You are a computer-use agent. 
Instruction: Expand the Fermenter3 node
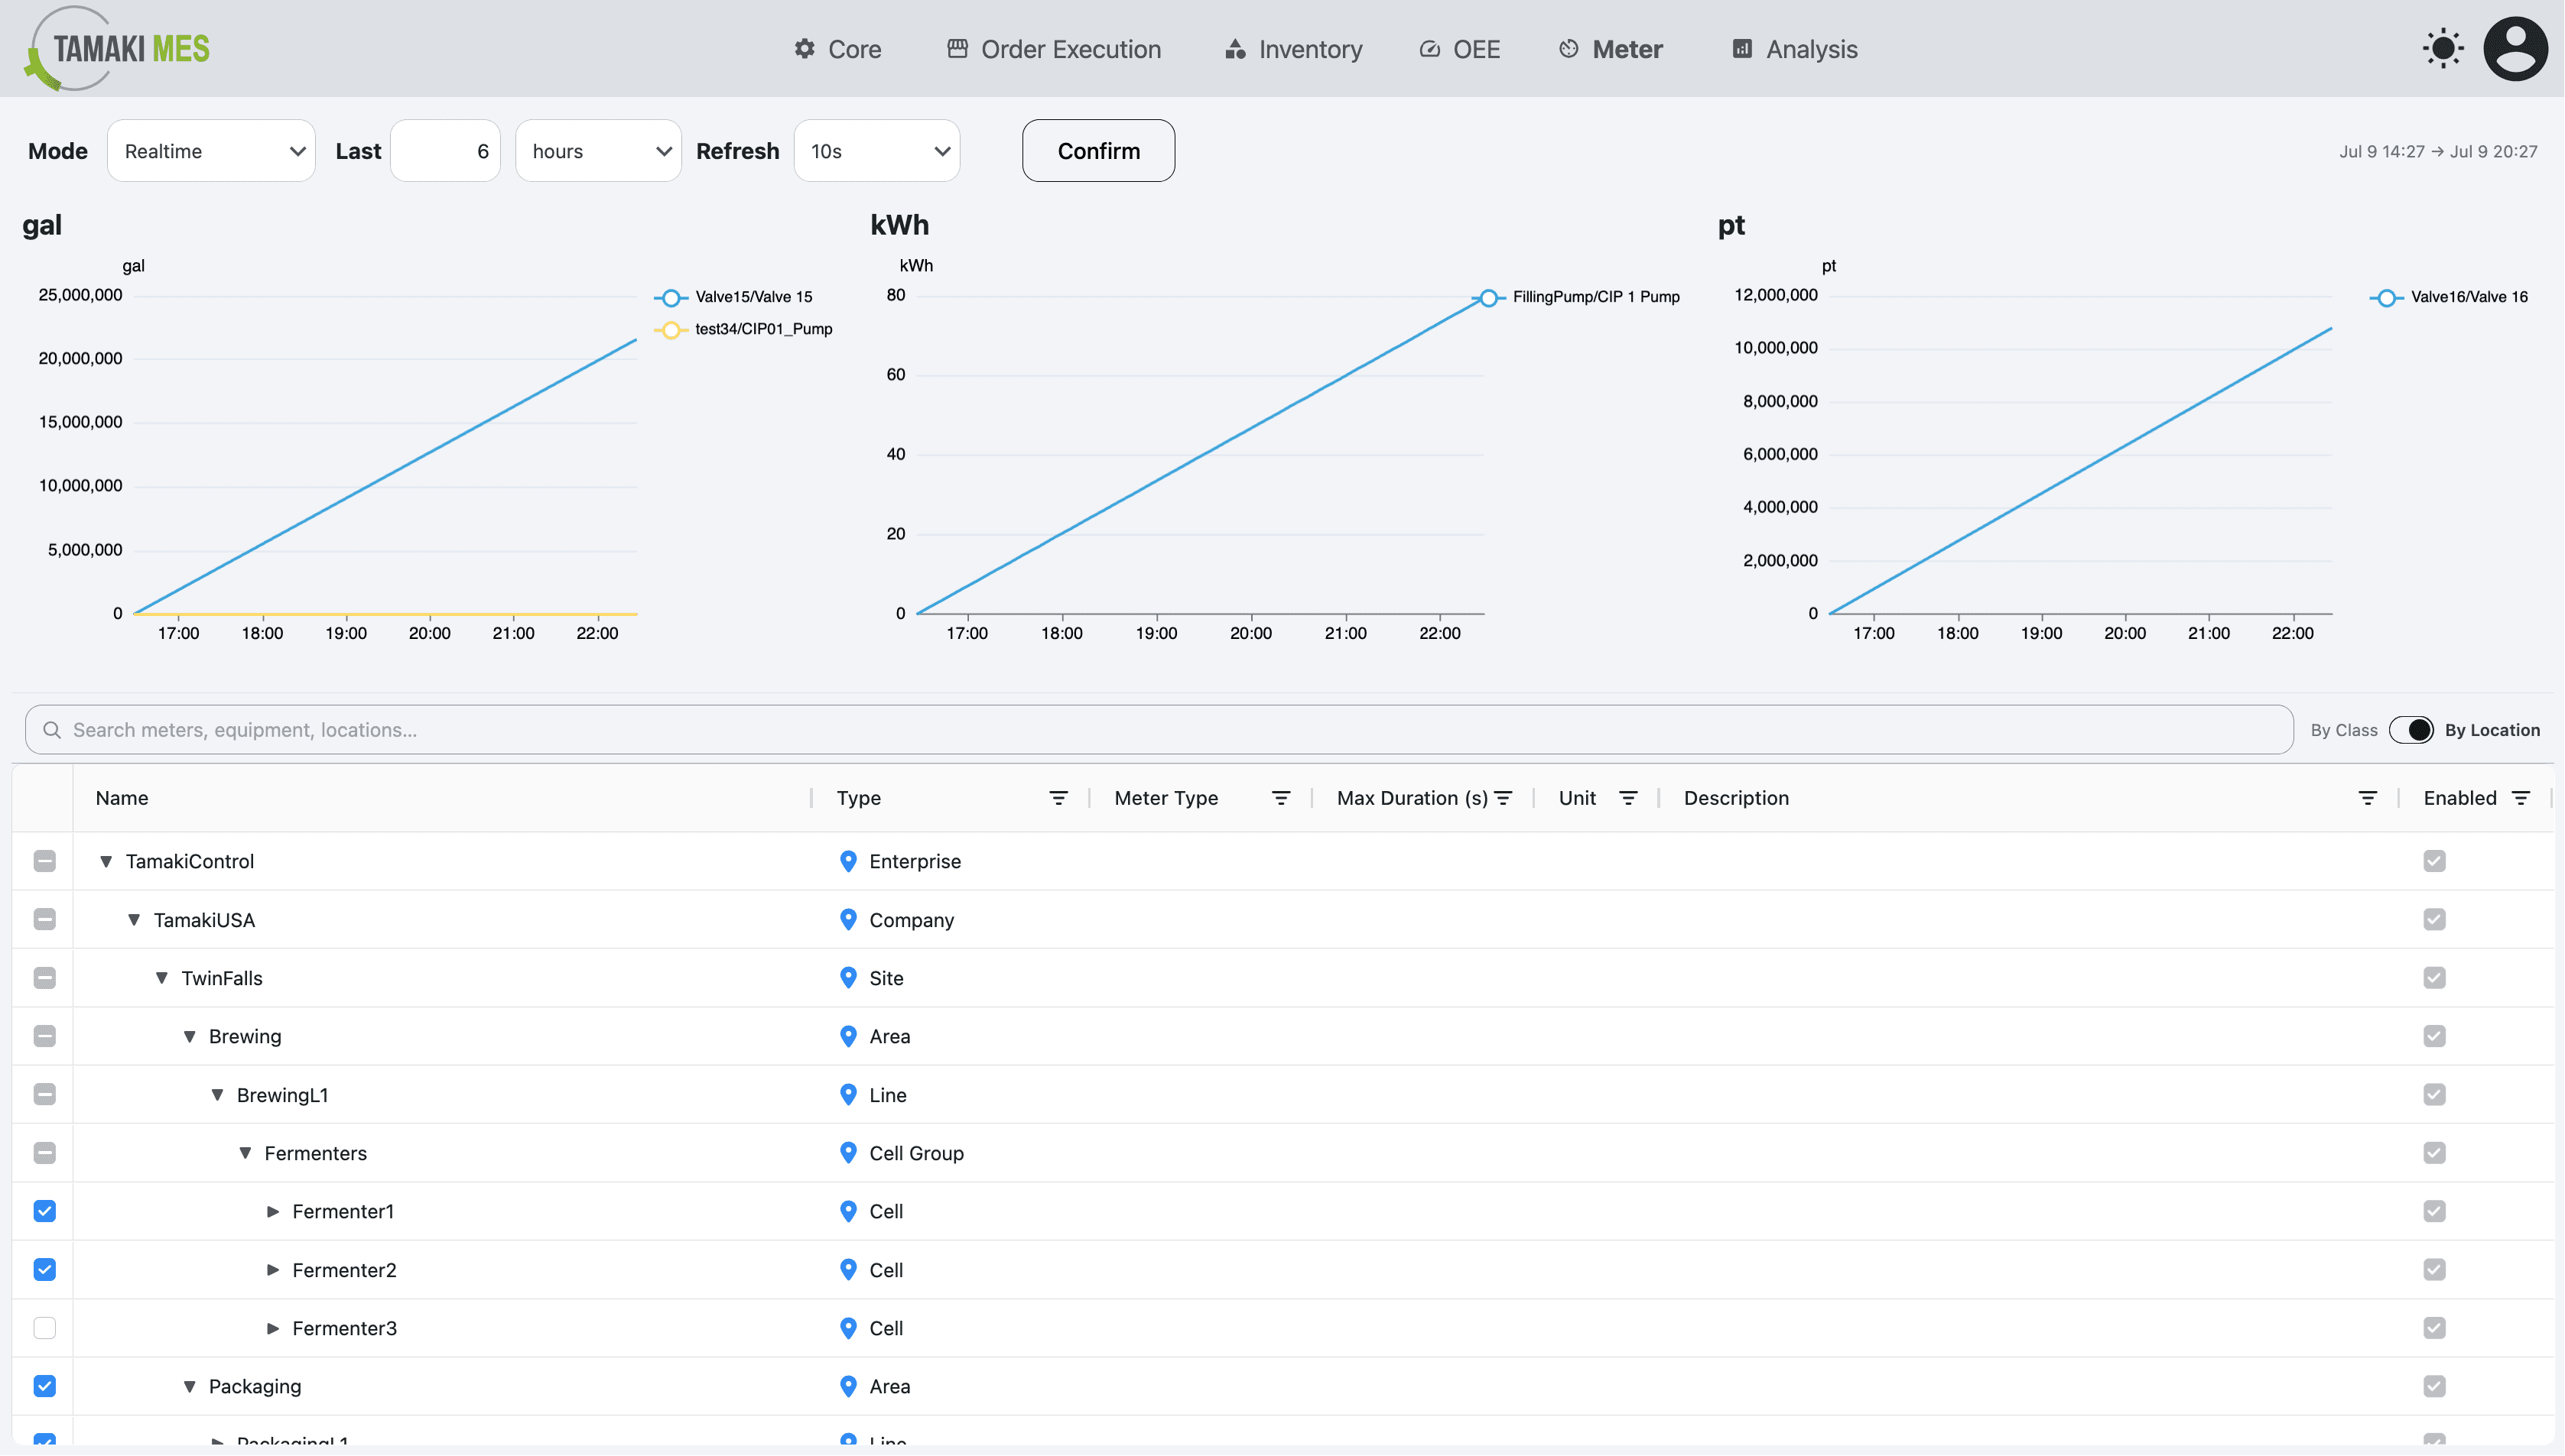click(272, 1328)
